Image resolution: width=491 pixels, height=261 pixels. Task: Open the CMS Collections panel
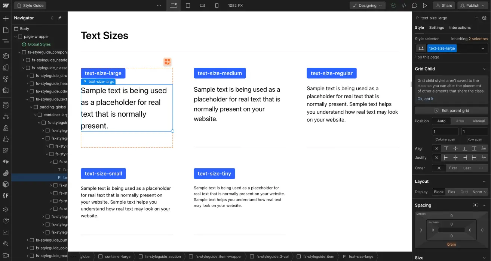pos(6,105)
